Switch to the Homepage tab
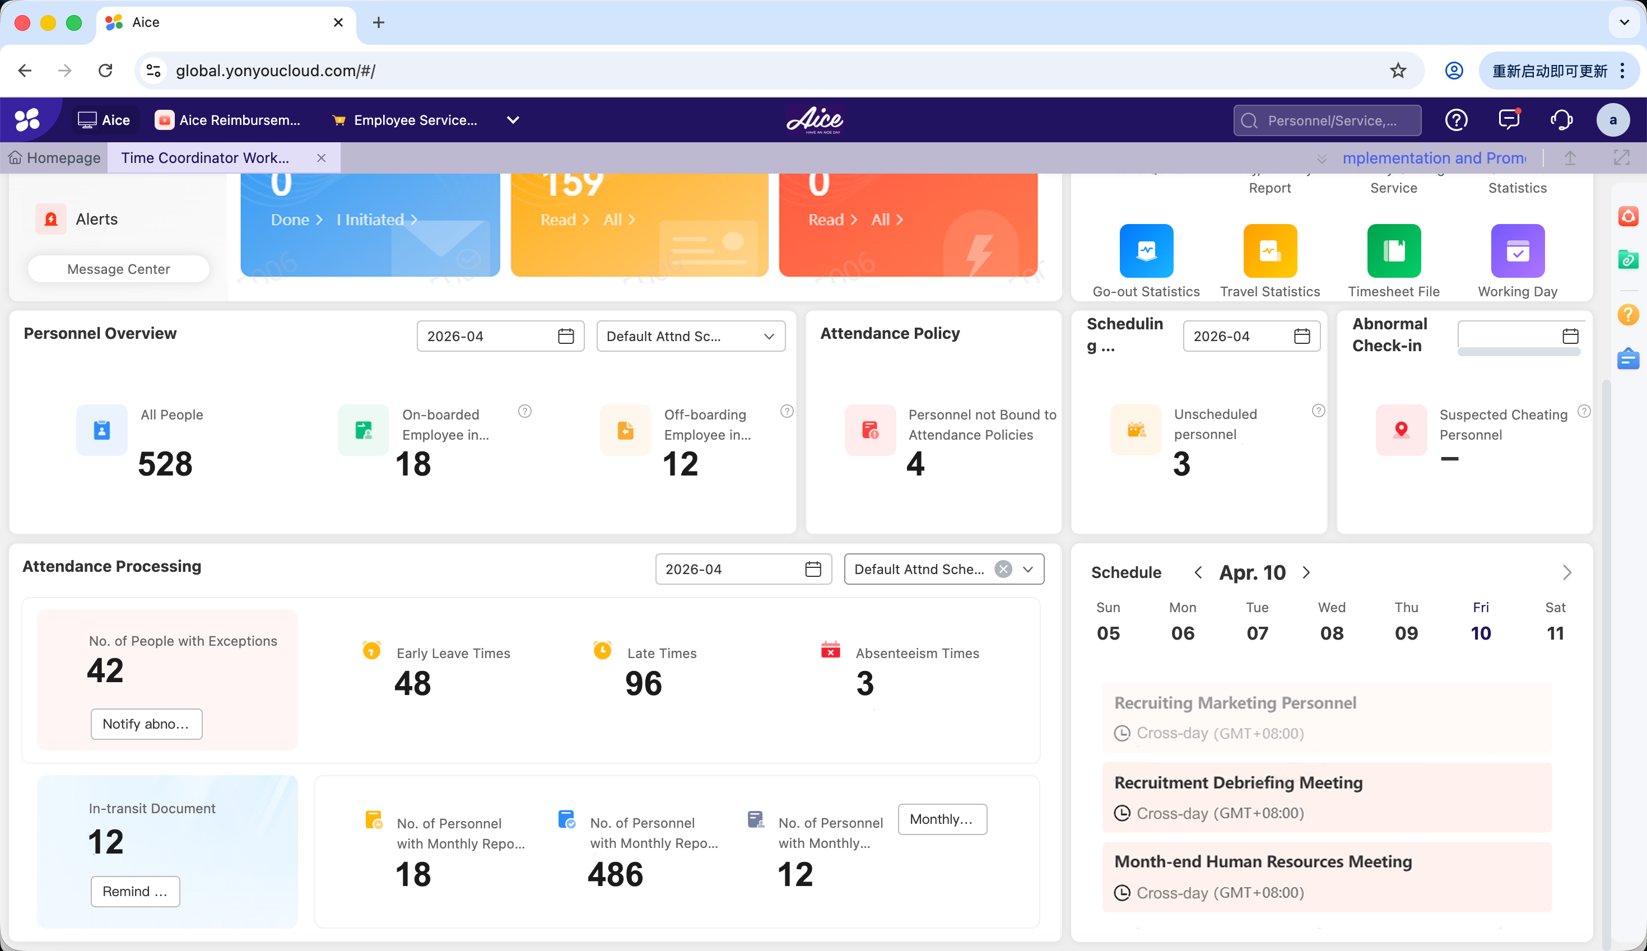Image resolution: width=1647 pixels, height=951 pixels. (55, 158)
